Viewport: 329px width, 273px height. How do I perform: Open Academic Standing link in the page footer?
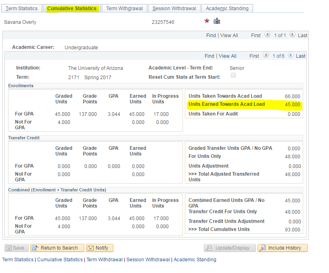tap(195, 260)
